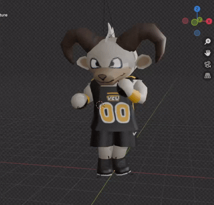
Task: Switch perspective/orthographic with grid icon
Action: pos(208,75)
